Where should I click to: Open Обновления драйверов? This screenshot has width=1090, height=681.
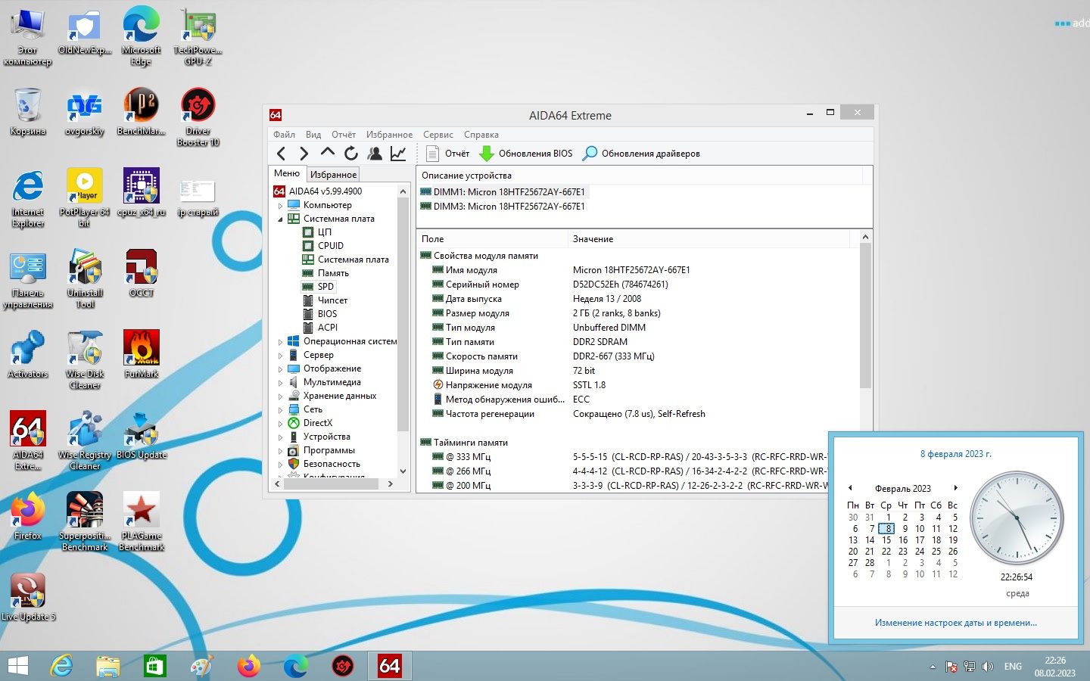[641, 154]
